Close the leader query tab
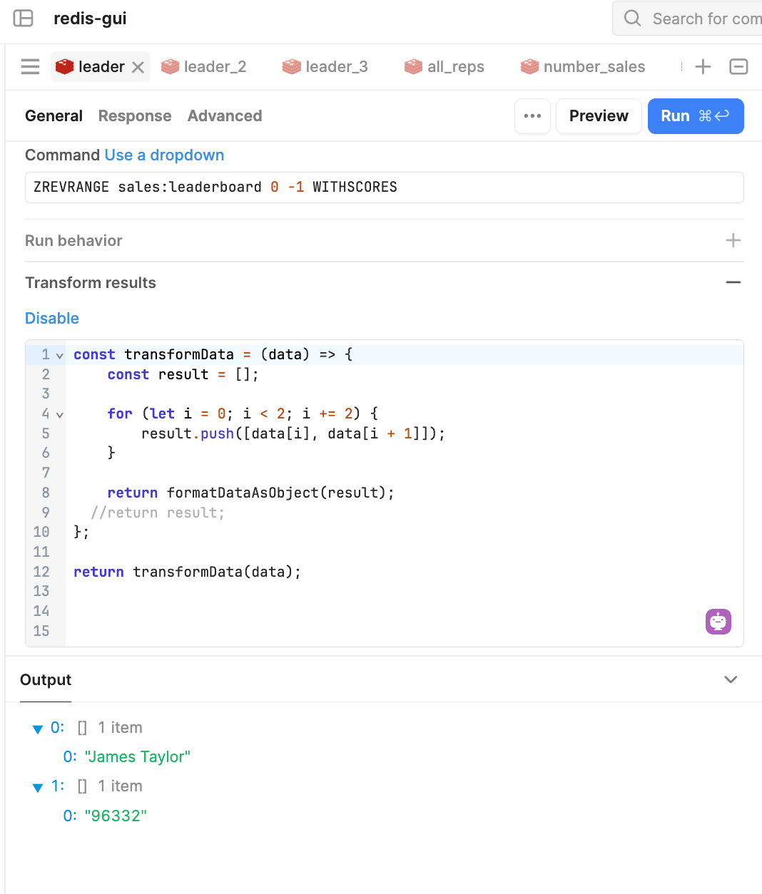762x894 pixels. 138,67
